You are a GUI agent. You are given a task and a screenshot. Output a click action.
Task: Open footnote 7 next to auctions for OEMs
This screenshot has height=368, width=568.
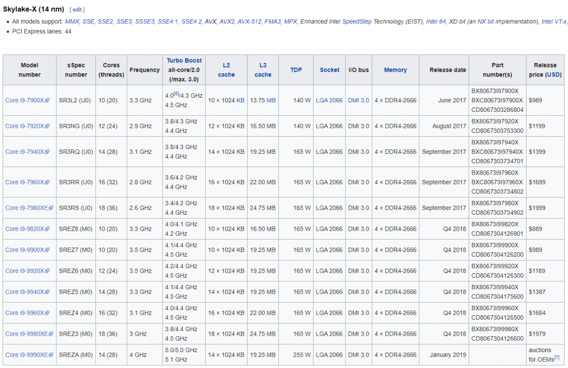click(557, 358)
